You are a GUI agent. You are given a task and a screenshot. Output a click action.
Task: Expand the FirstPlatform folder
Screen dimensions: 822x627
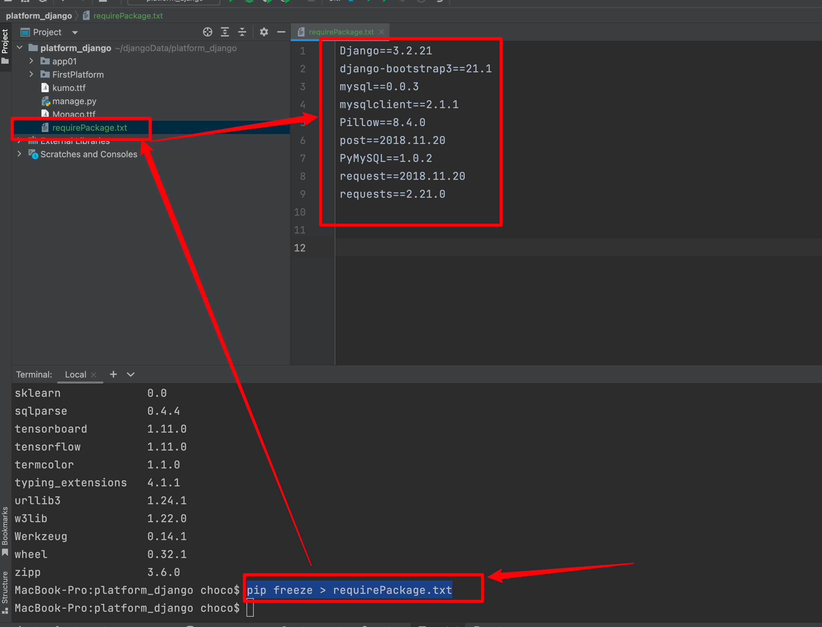click(x=31, y=74)
